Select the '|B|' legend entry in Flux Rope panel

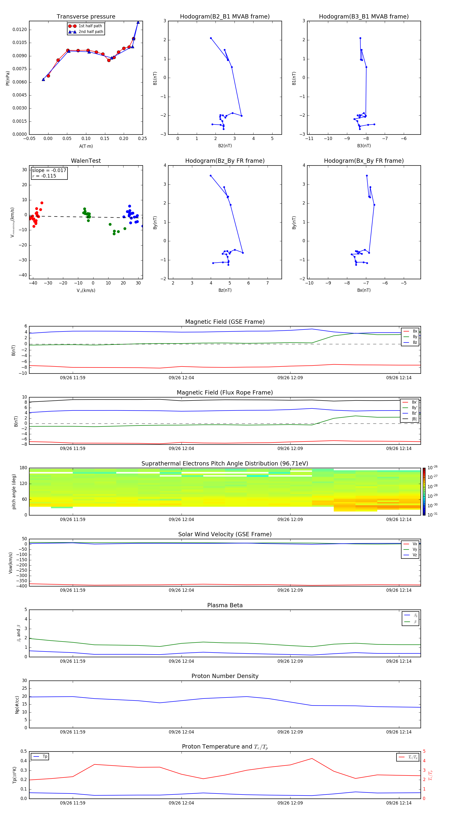coord(410,419)
